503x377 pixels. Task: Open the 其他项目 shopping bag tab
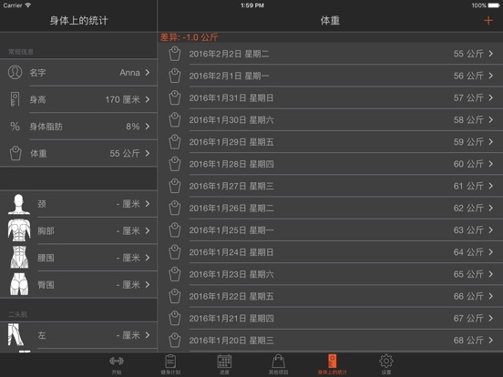278,365
